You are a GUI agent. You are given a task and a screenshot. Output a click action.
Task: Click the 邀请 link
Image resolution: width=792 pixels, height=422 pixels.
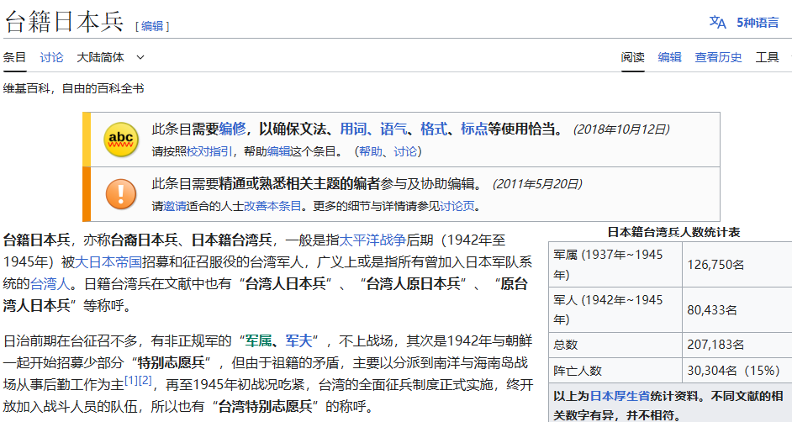[x=175, y=206]
